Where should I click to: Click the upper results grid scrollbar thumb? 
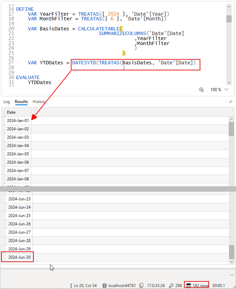click(x=231, y=129)
